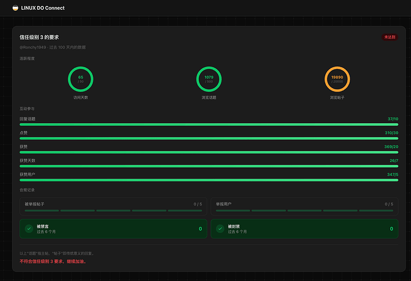Click the 获赞天数 progress bar
411x281 pixels.
point(209,166)
